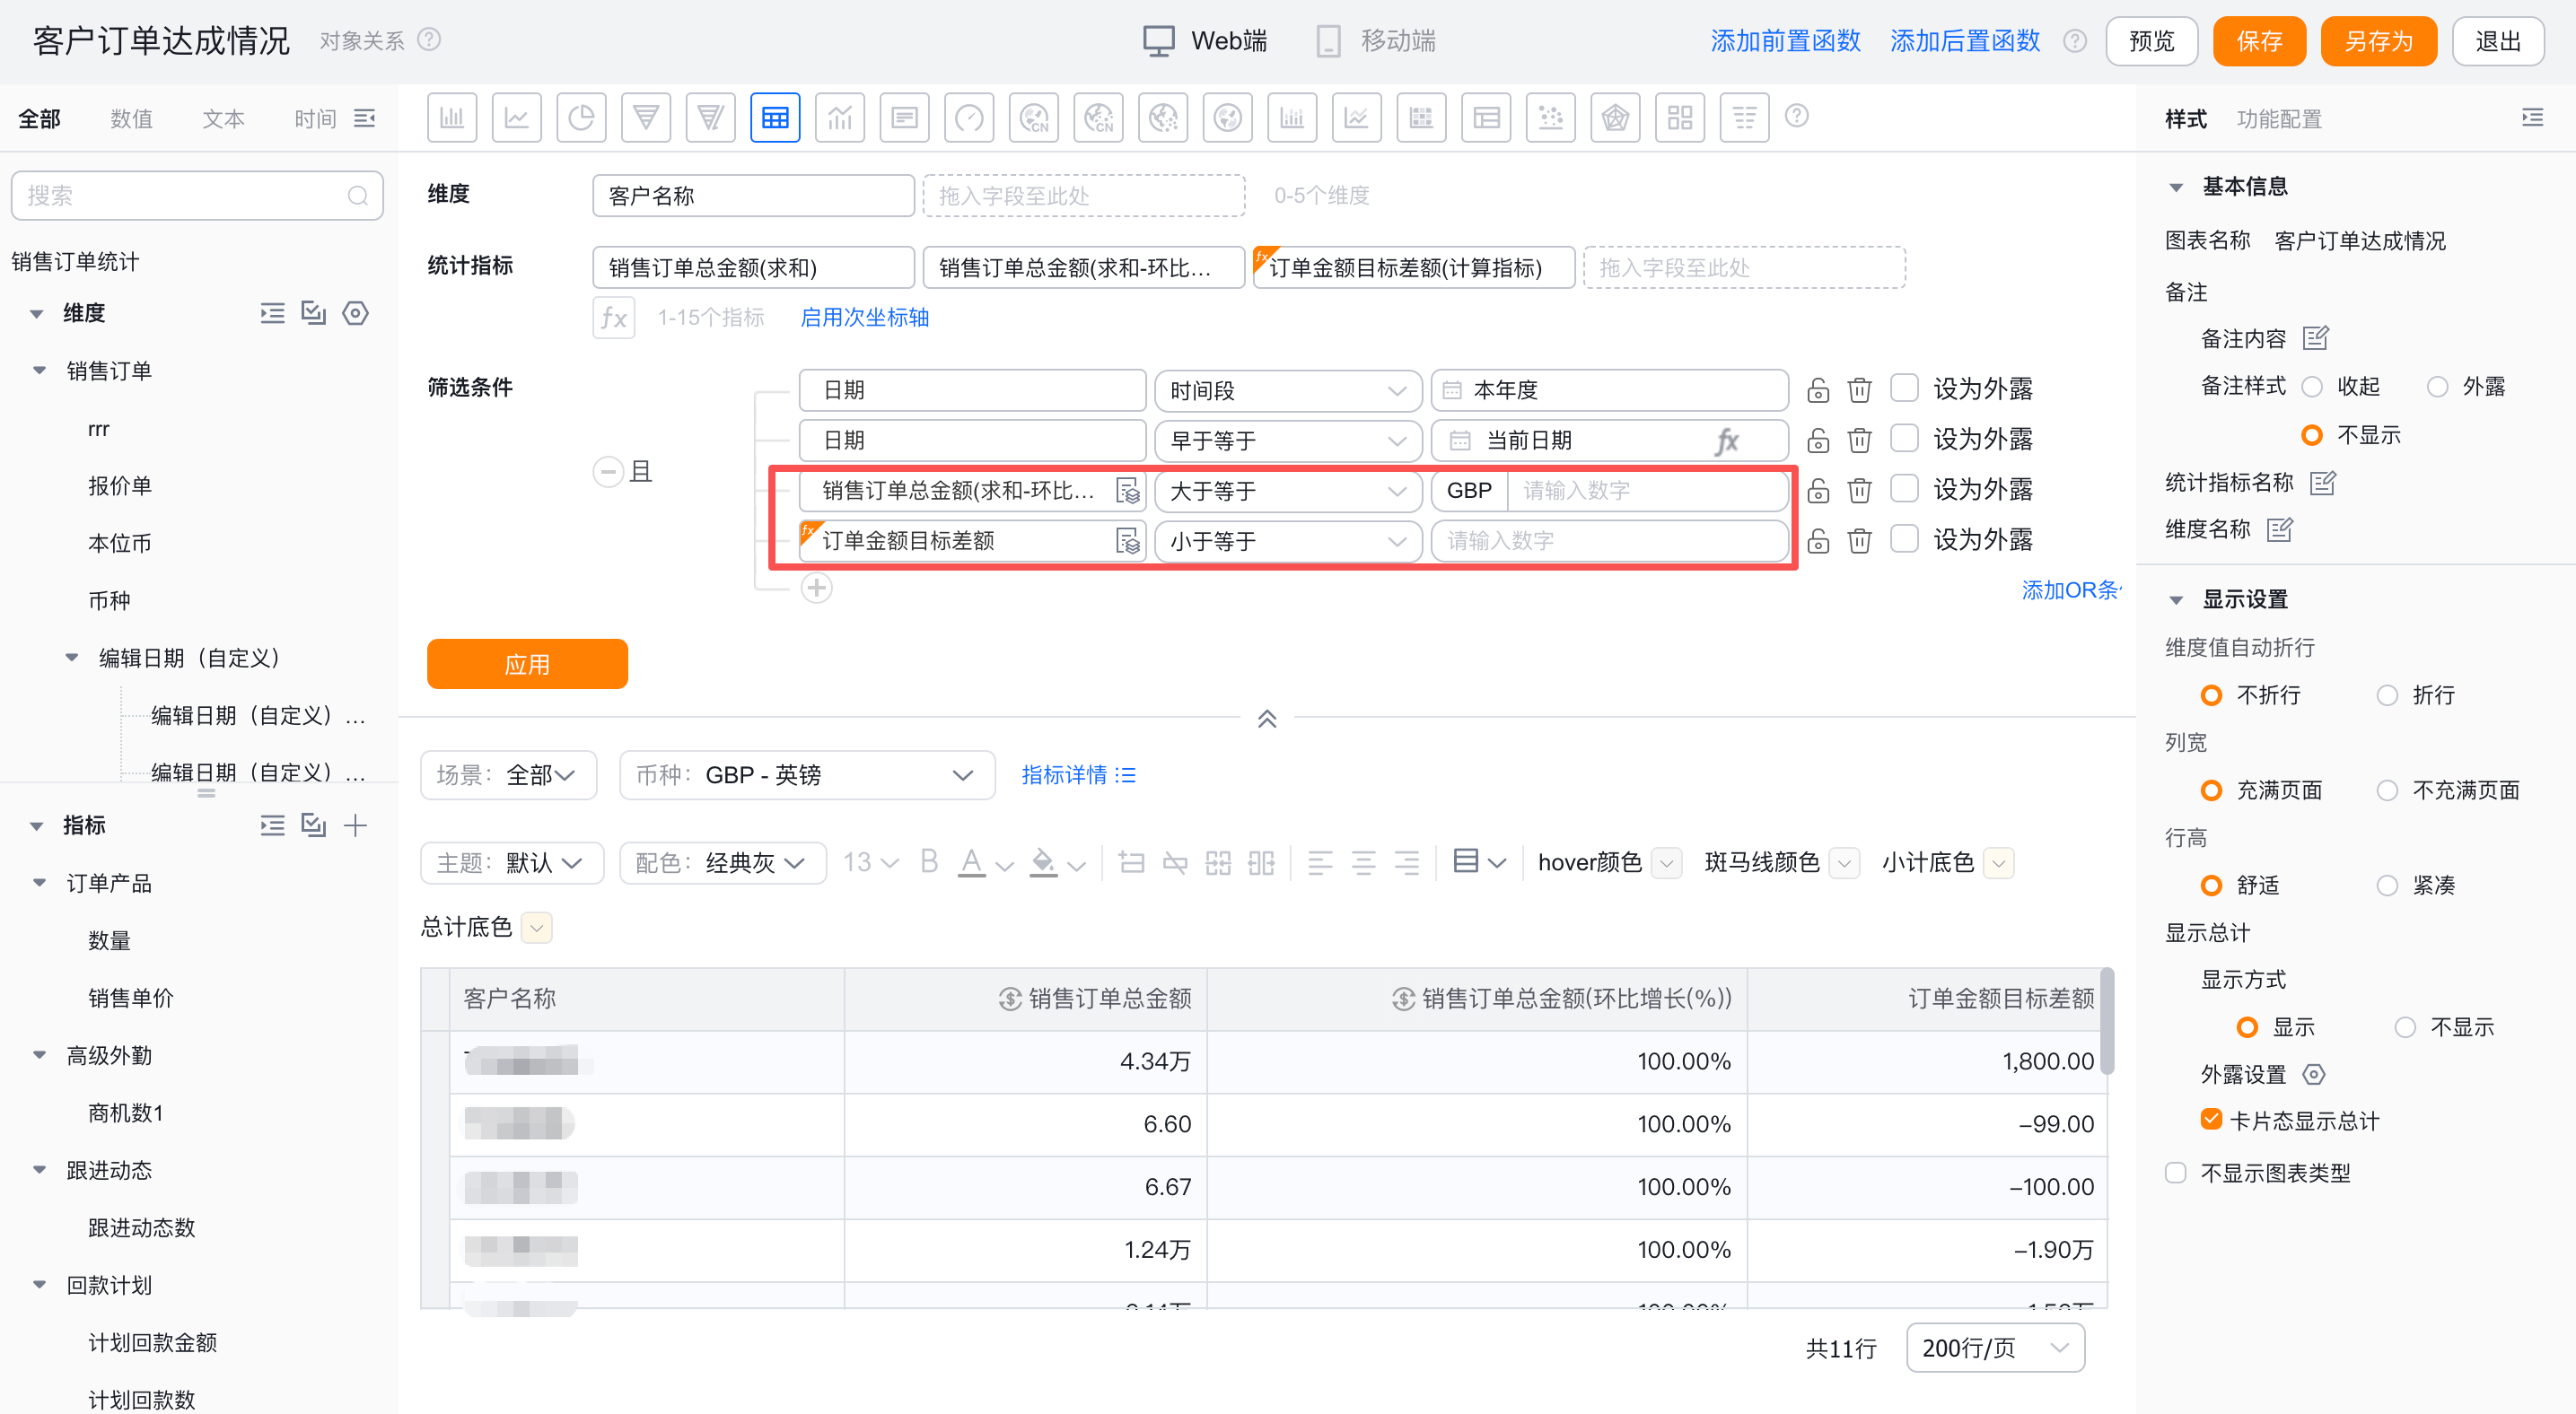Open the fx calculated indicator icon
The width and height of the screenshot is (2576, 1414).
[614, 318]
